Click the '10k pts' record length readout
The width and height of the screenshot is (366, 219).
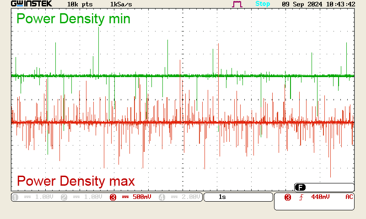(80, 4)
